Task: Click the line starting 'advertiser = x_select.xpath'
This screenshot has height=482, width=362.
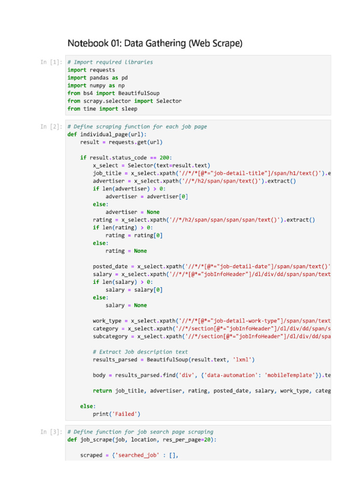Action: coord(194,181)
